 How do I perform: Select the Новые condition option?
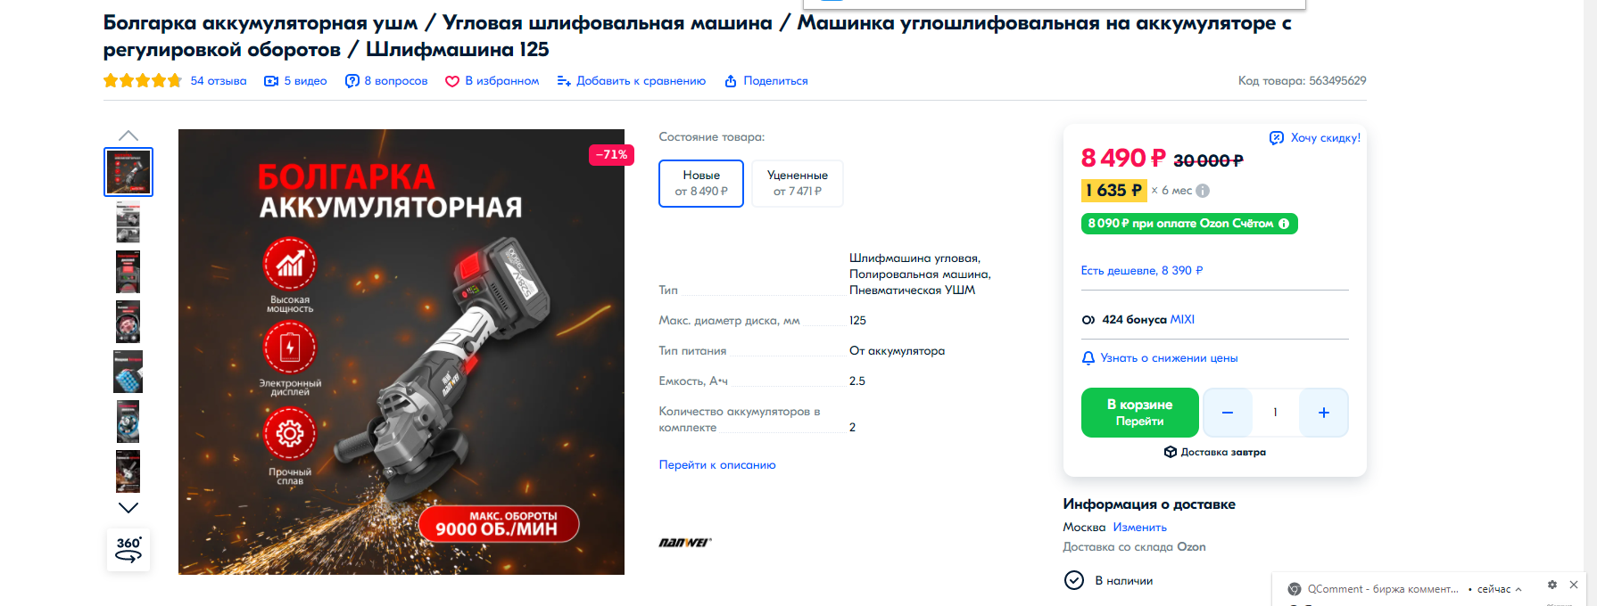[701, 184]
